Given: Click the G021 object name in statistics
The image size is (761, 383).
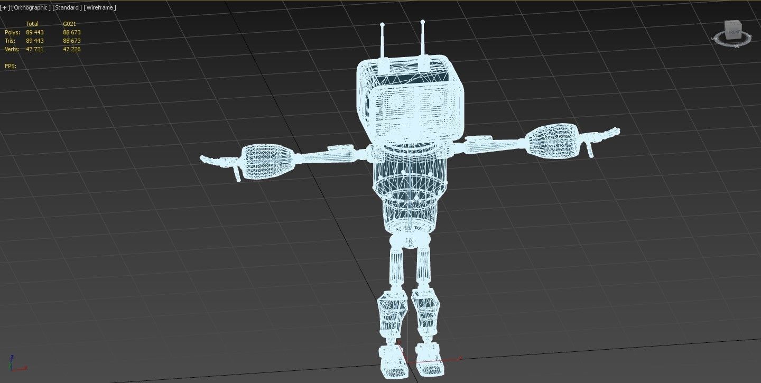Looking at the screenshot, I should [x=69, y=24].
